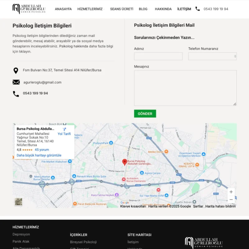Image resolution: width=249 pixels, height=249 pixels.
Task: Open the SEANS ÜCRETİ page
Action: pyautogui.click(x=122, y=9)
